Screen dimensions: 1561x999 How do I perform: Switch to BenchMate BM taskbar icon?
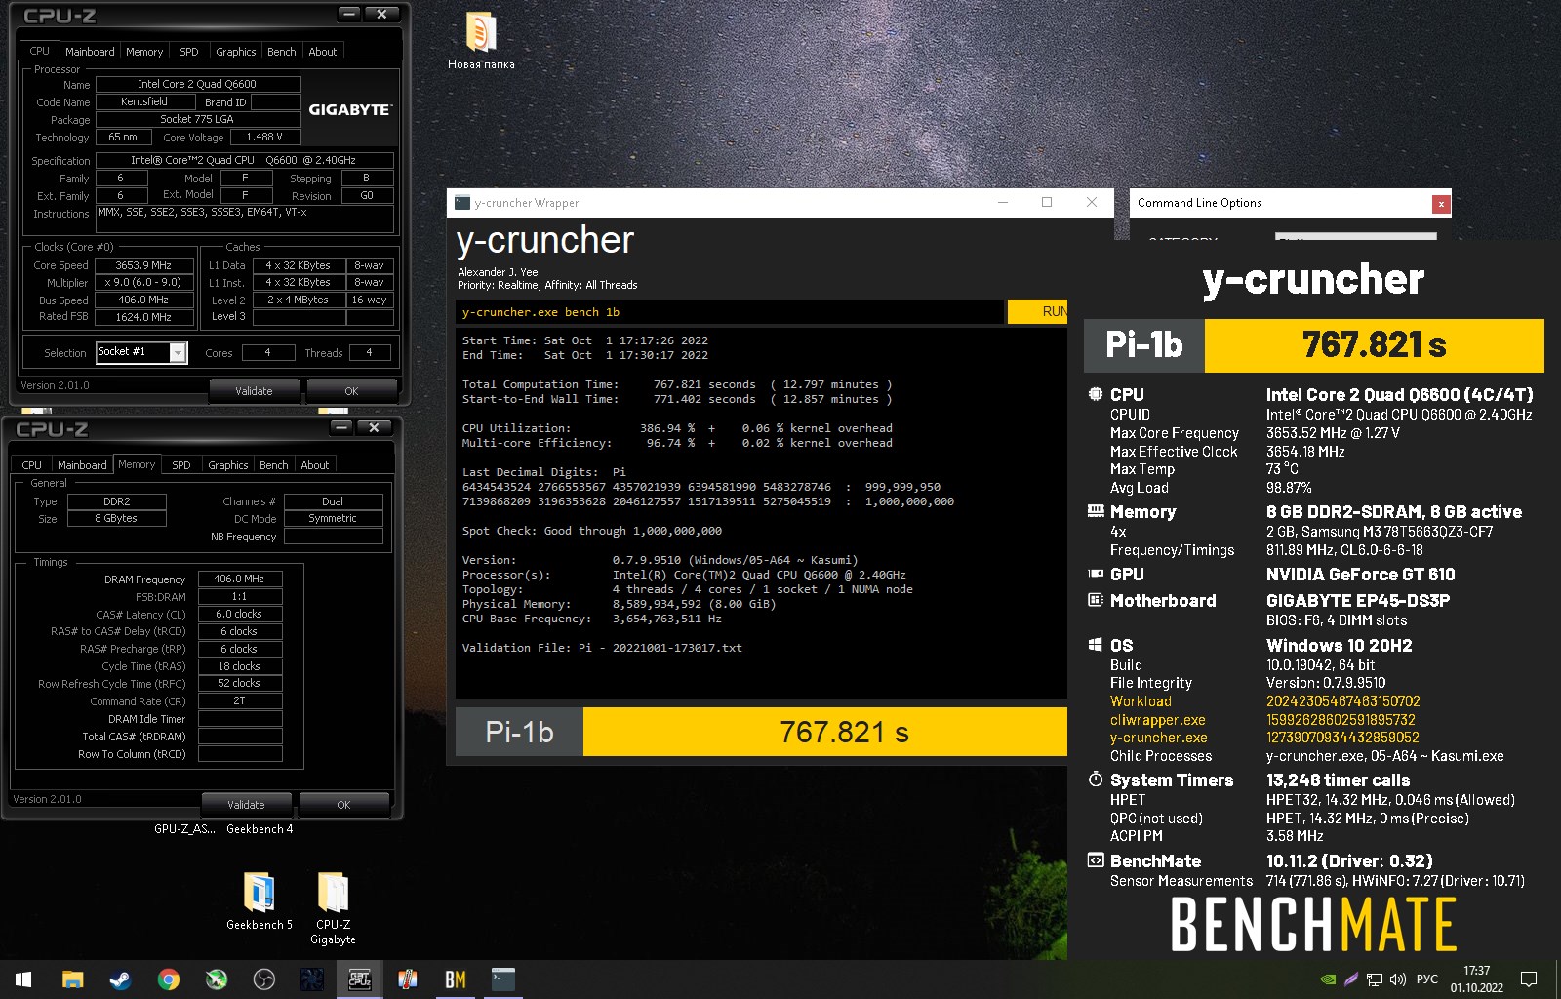(x=455, y=979)
